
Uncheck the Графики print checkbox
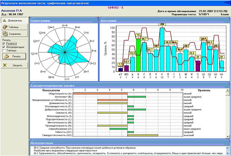pyautogui.click(x=4, y=43)
